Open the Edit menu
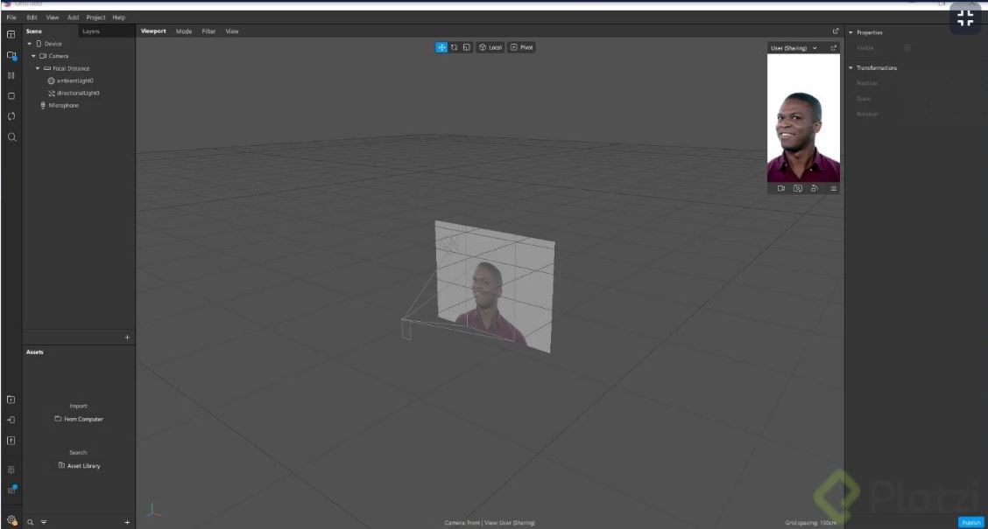Screen dimensions: 988x529 (32, 17)
